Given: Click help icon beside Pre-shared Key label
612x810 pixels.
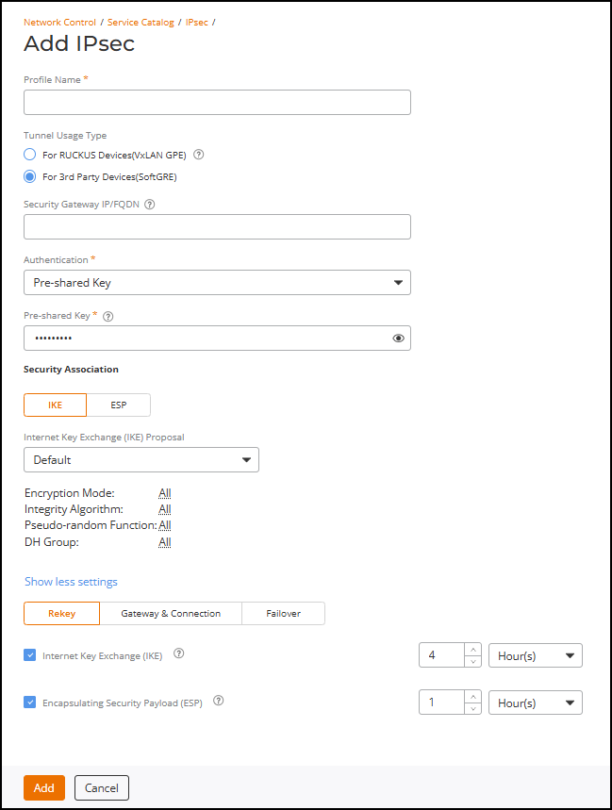Looking at the screenshot, I should (108, 316).
